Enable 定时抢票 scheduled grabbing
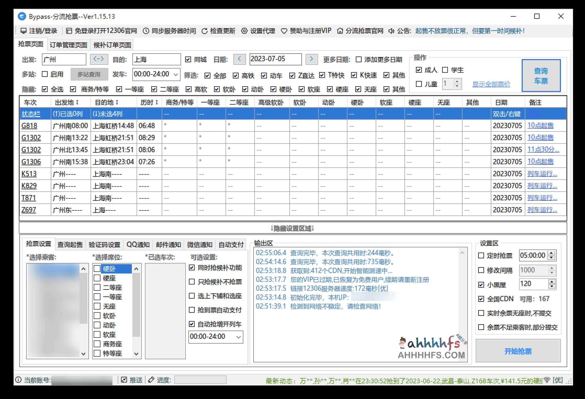Viewport: 585px width, 399px height. (x=481, y=255)
